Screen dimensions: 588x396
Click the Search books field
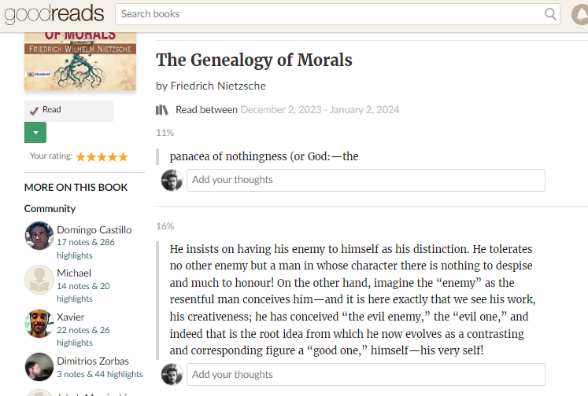pyautogui.click(x=331, y=13)
